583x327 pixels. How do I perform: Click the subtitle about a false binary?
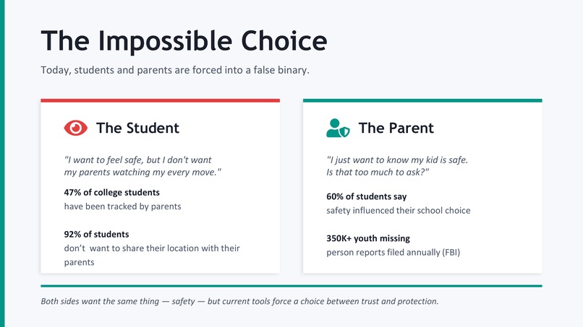175,70
